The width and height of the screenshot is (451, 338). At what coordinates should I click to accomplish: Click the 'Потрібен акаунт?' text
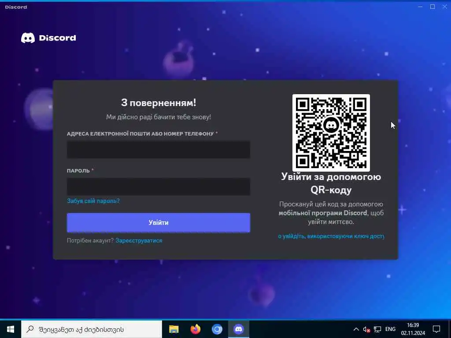coord(90,241)
